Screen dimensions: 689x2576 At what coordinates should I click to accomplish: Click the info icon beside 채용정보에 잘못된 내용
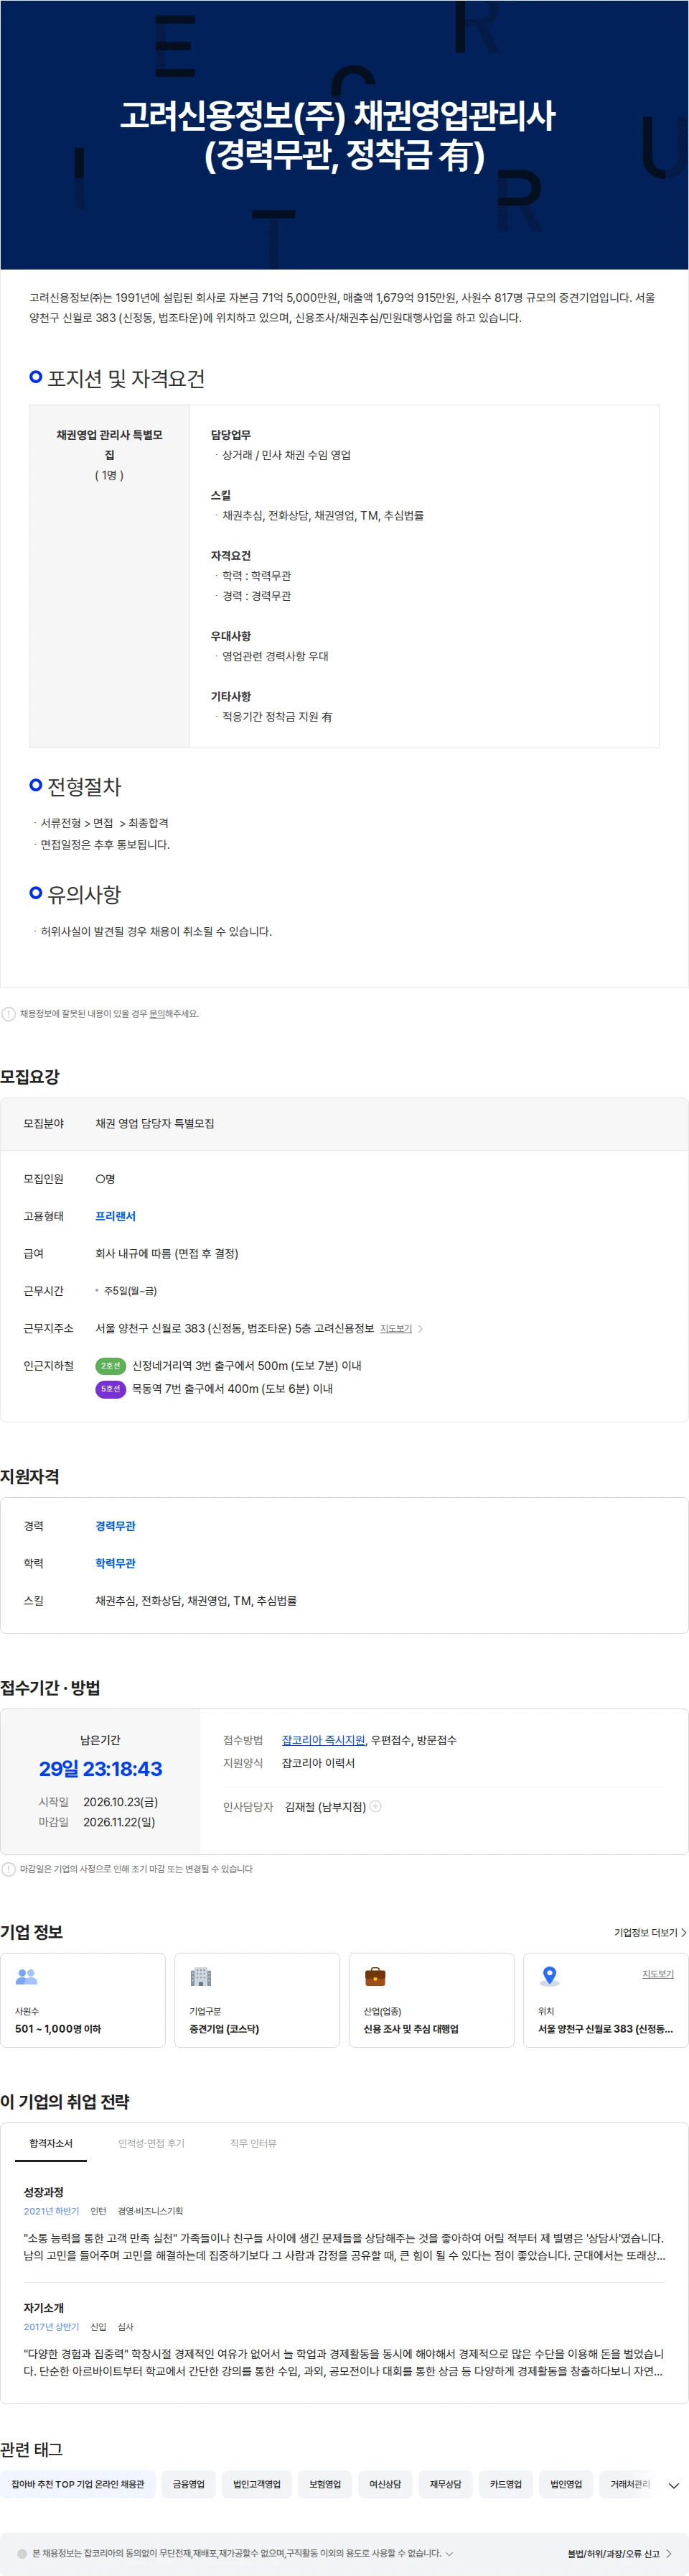pyautogui.click(x=9, y=1013)
